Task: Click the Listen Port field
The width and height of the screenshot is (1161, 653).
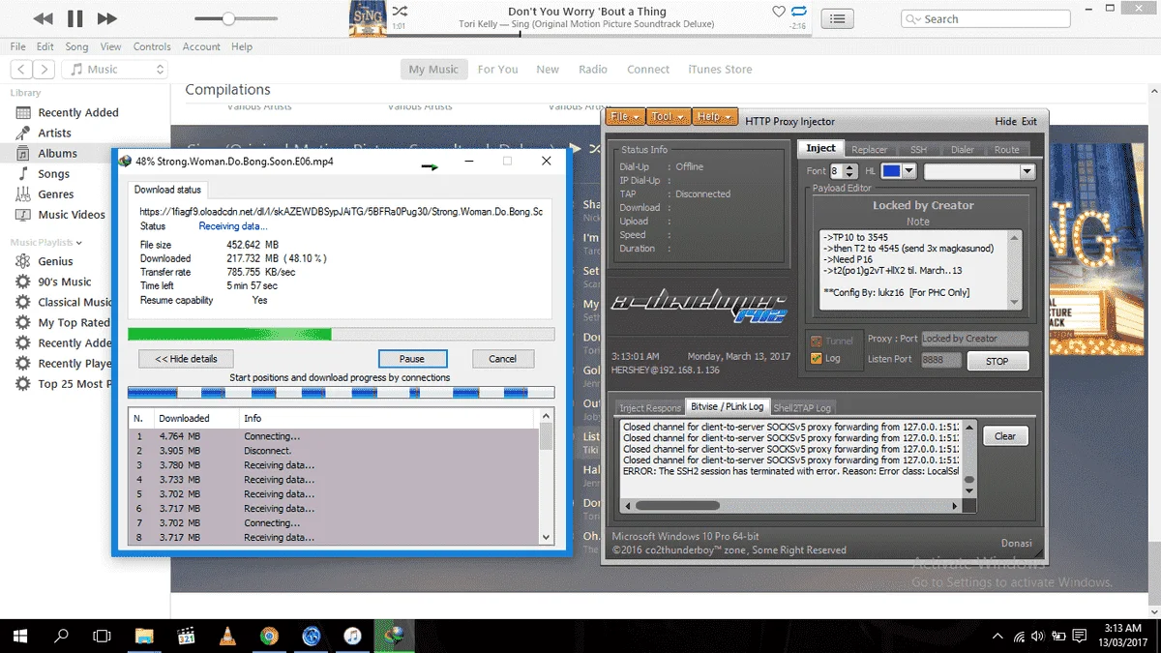Action: coord(941,360)
